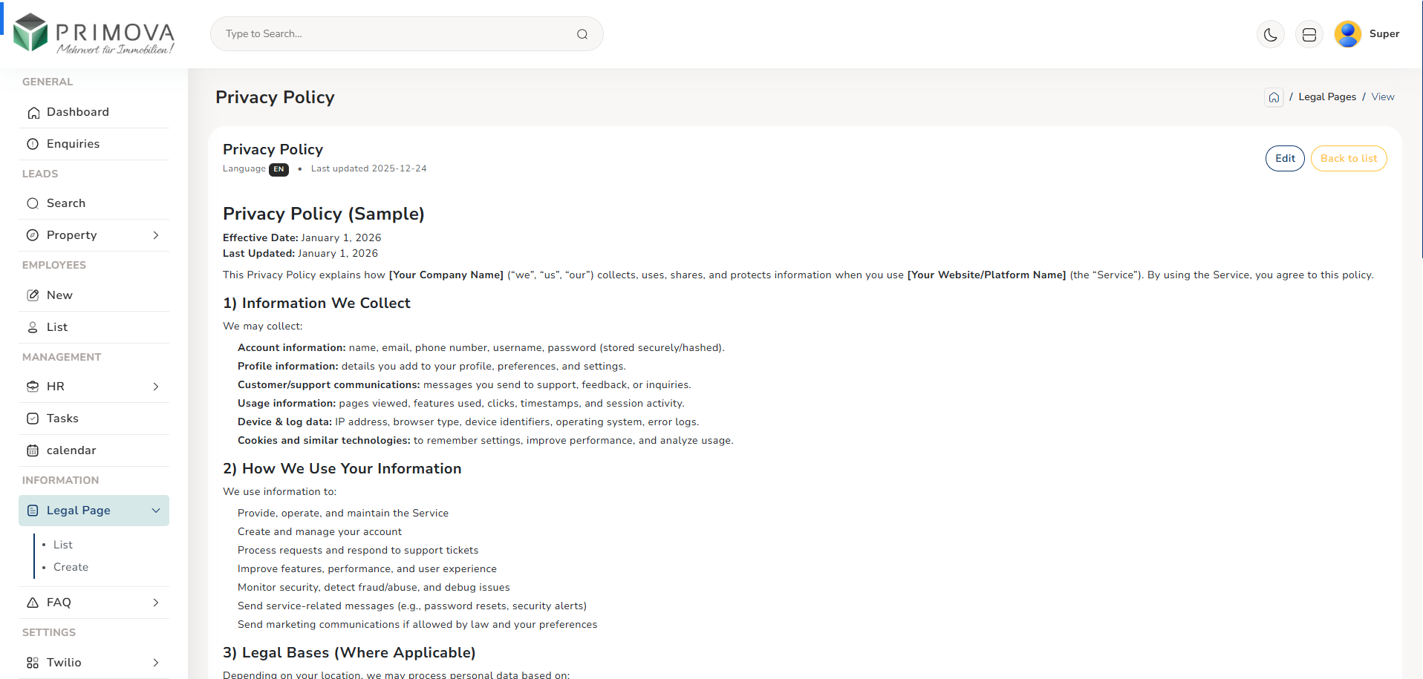The width and height of the screenshot is (1423, 679).
Task: Click the search magnifier icon
Action: (x=582, y=34)
